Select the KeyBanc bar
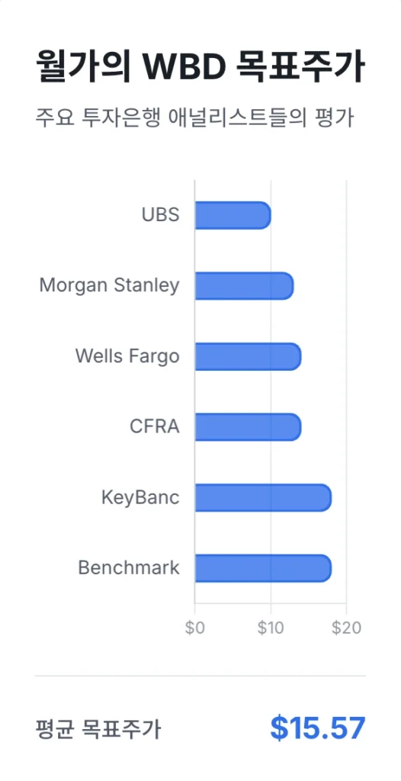The height and width of the screenshot is (781, 401). pos(263,497)
